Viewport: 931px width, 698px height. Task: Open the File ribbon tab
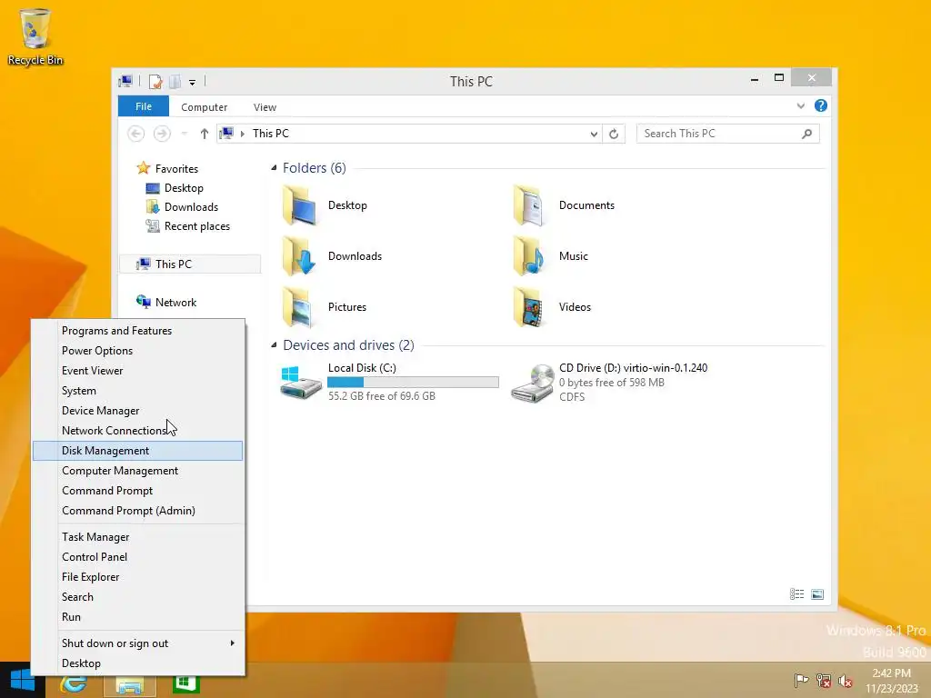(x=144, y=106)
